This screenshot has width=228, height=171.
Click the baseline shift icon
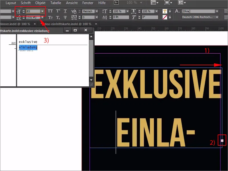(105, 17)
